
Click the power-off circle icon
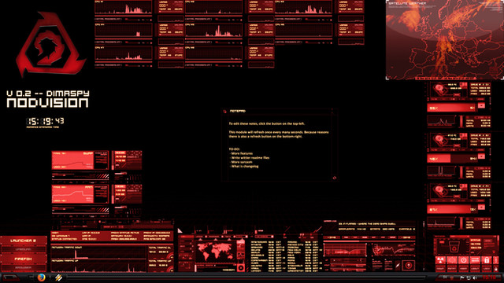pos(463,260)
